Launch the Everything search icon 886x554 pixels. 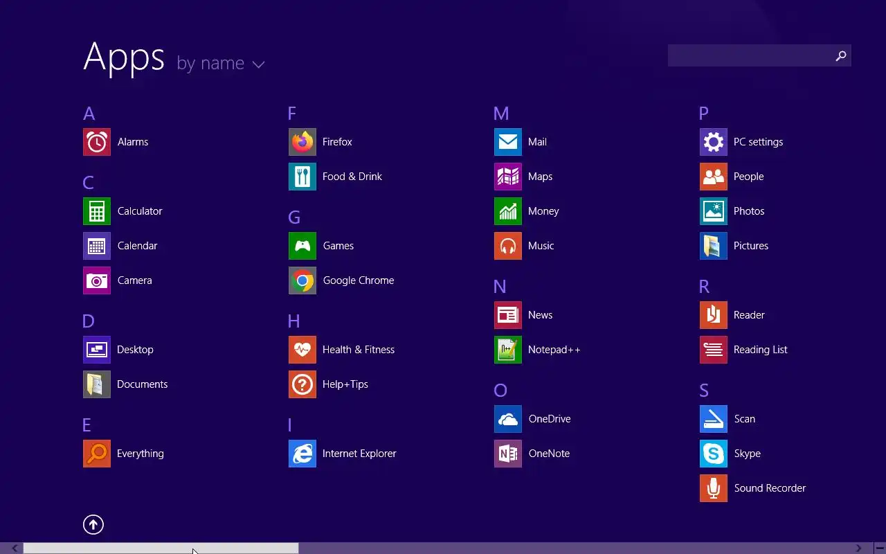pos(97,454)
